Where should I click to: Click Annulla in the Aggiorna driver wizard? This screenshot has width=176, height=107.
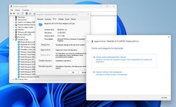click(164, 98)
